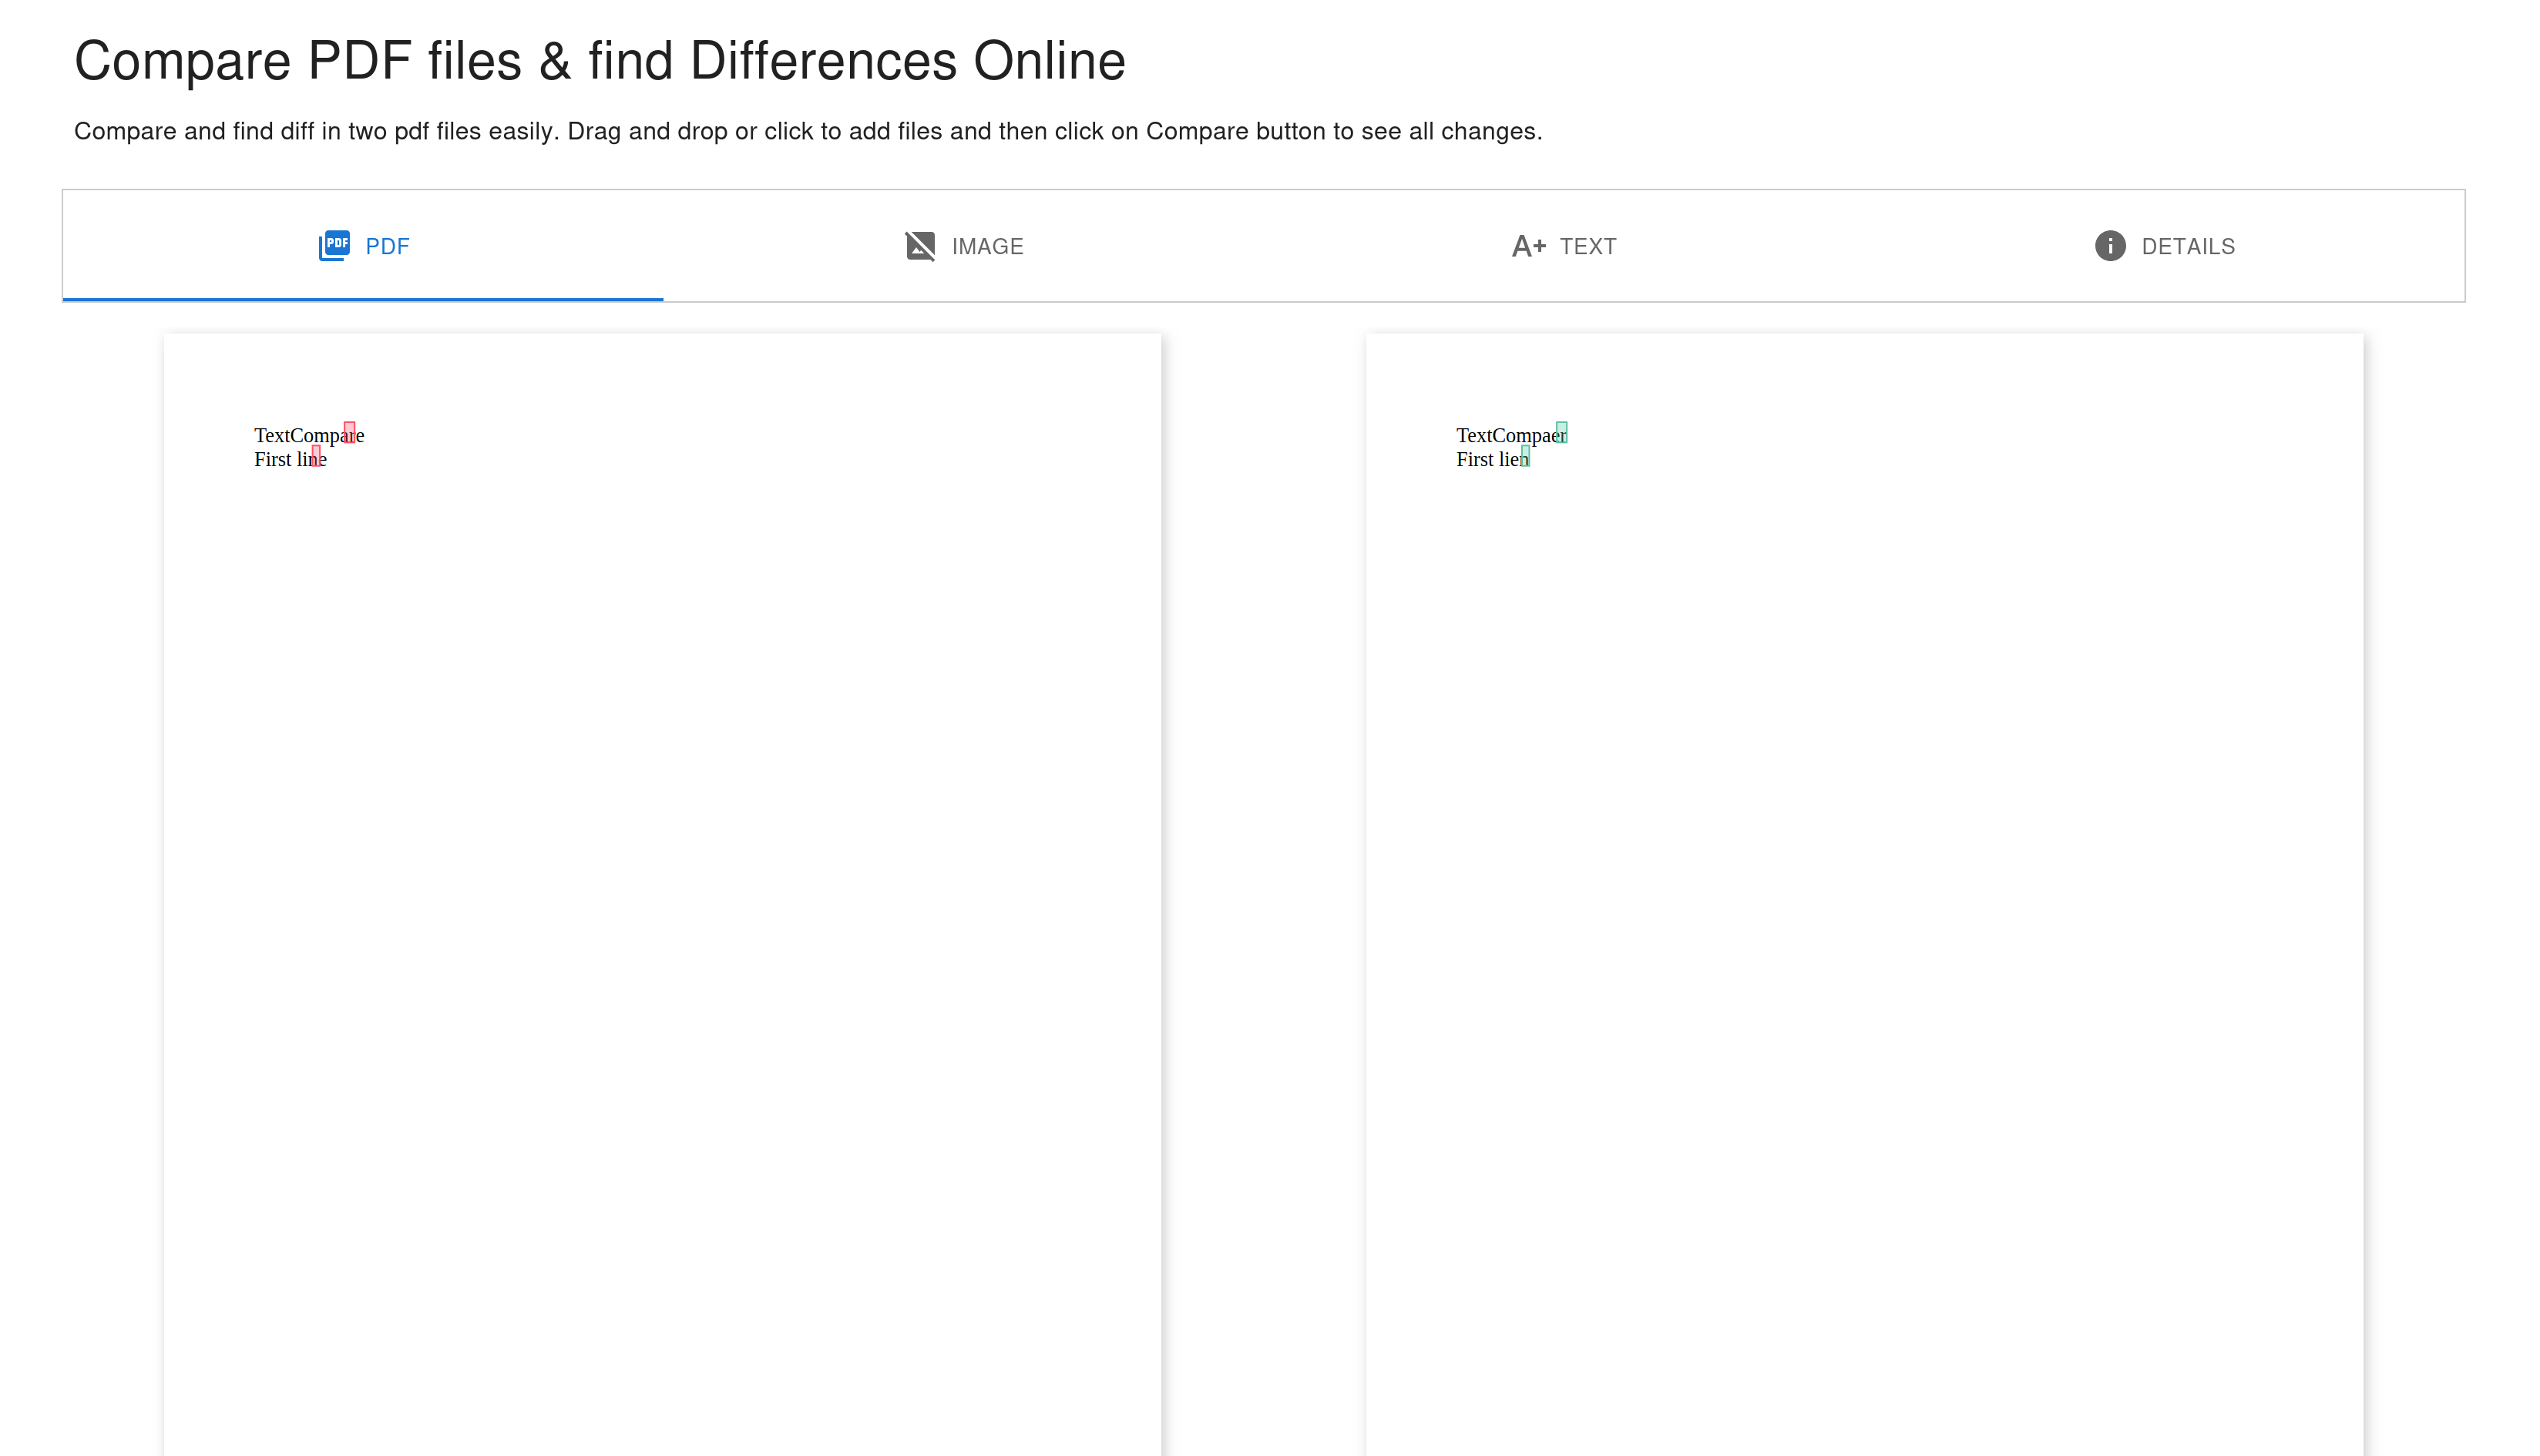Click the letter-plus text comparison icon

pyautogui.click(x=1529, y=245)
